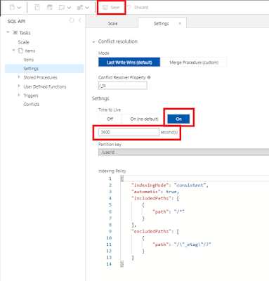Click the Discard undo icon

(129, 8)
